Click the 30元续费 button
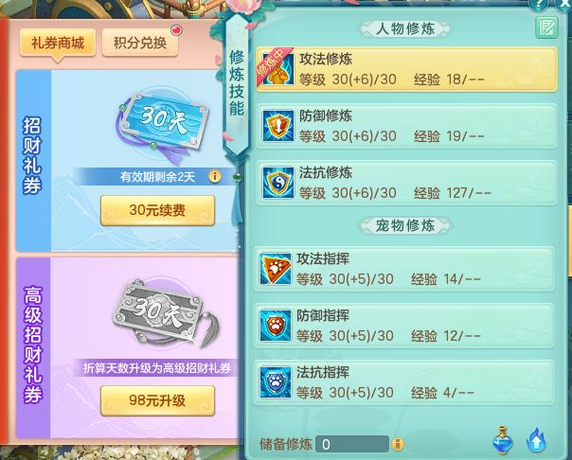 tap(157, 210)
